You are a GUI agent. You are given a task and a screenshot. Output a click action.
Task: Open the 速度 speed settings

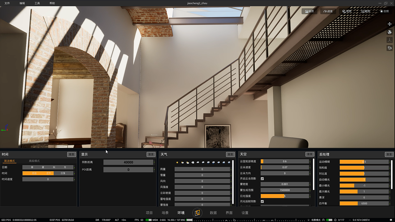(328, 11)
